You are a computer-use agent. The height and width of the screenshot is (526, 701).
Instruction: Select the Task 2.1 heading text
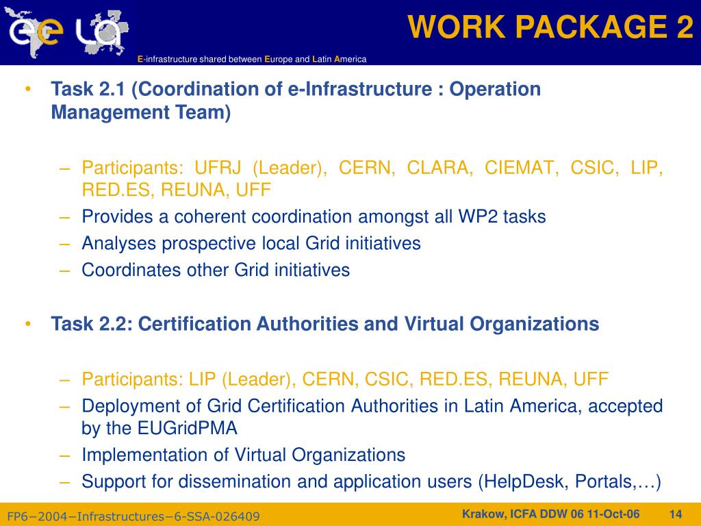click(x=296, y=100)
